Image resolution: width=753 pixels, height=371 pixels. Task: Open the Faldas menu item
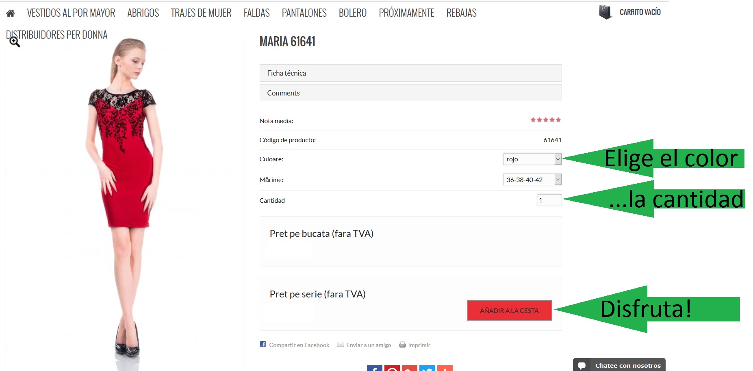pos(257,13)
